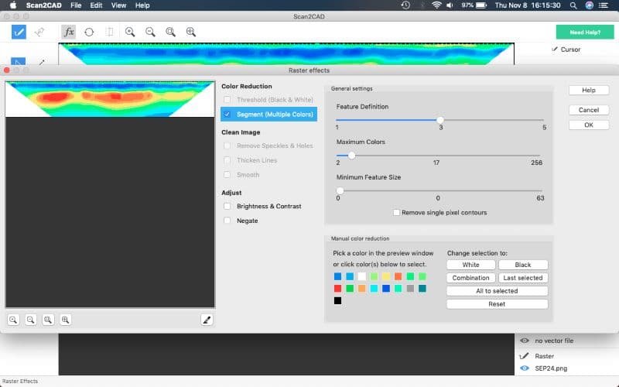The width and height of the screenshot is (619, 387).
Task: Open the View menu
Action: (118, 5)
